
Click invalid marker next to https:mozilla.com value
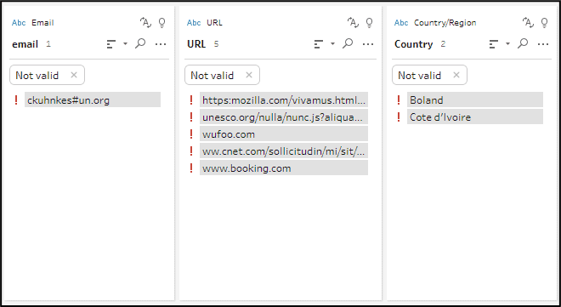pos(191,99)
